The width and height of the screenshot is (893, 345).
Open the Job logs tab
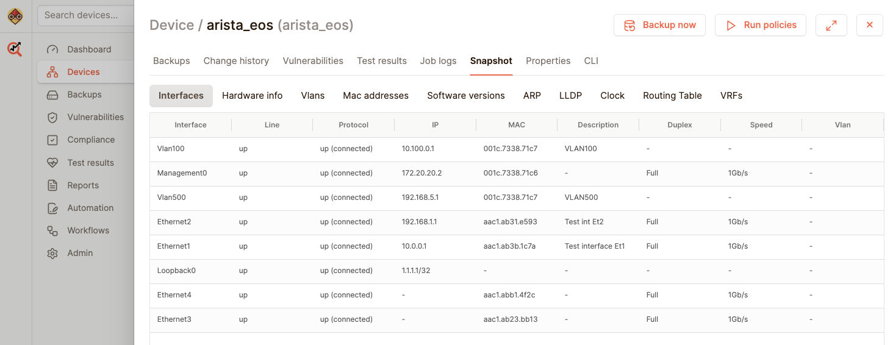coord(438,61)
